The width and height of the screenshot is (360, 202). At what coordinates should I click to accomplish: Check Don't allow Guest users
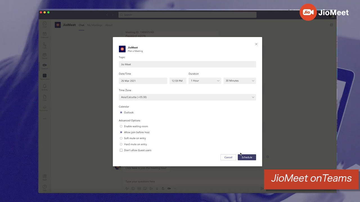click(x=121, y=150)
